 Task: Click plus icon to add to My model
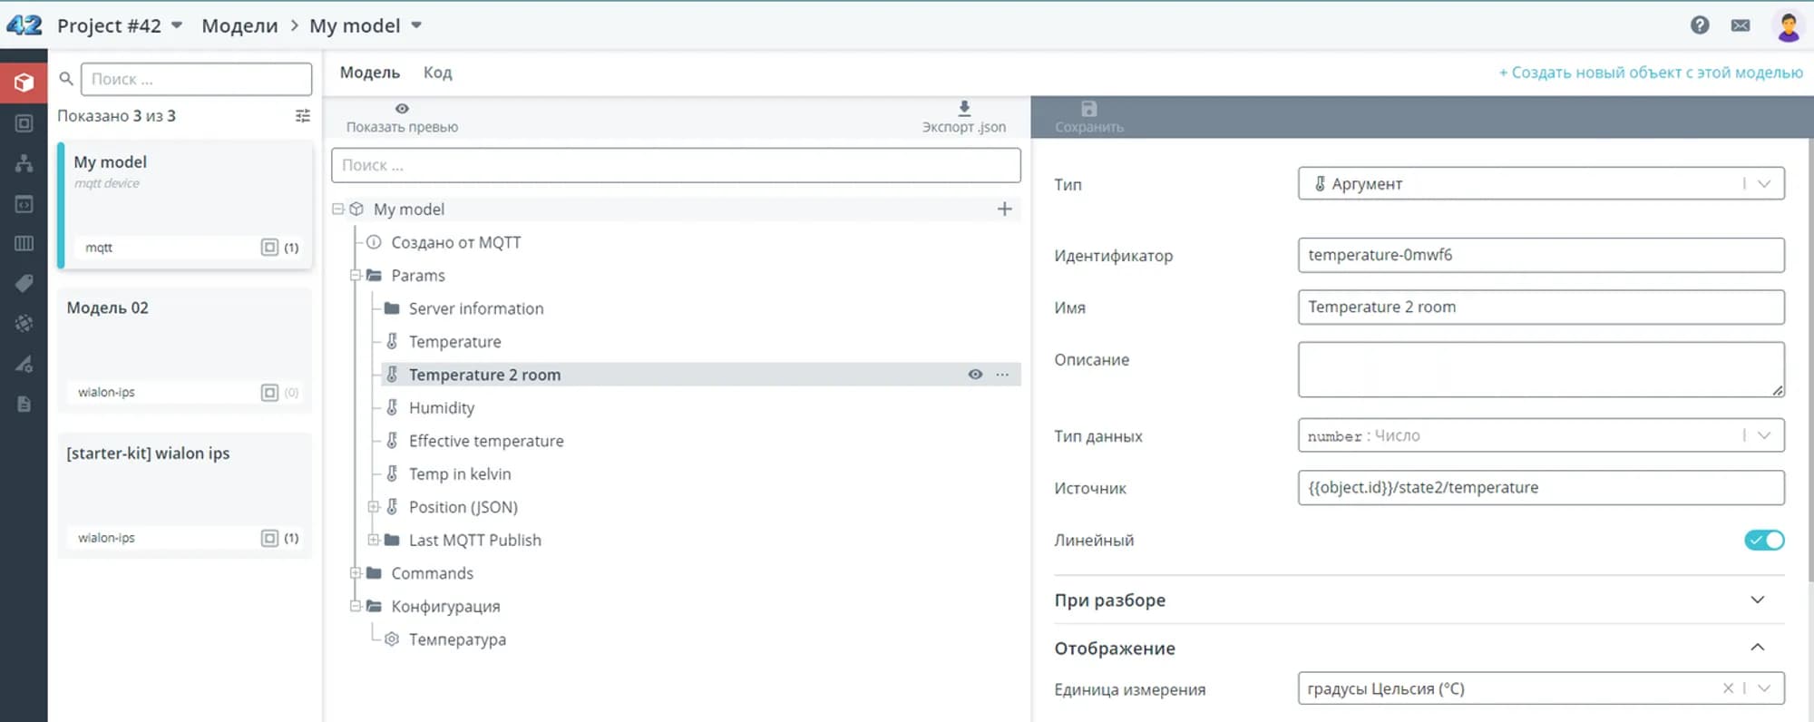[x=1004, y=210]
